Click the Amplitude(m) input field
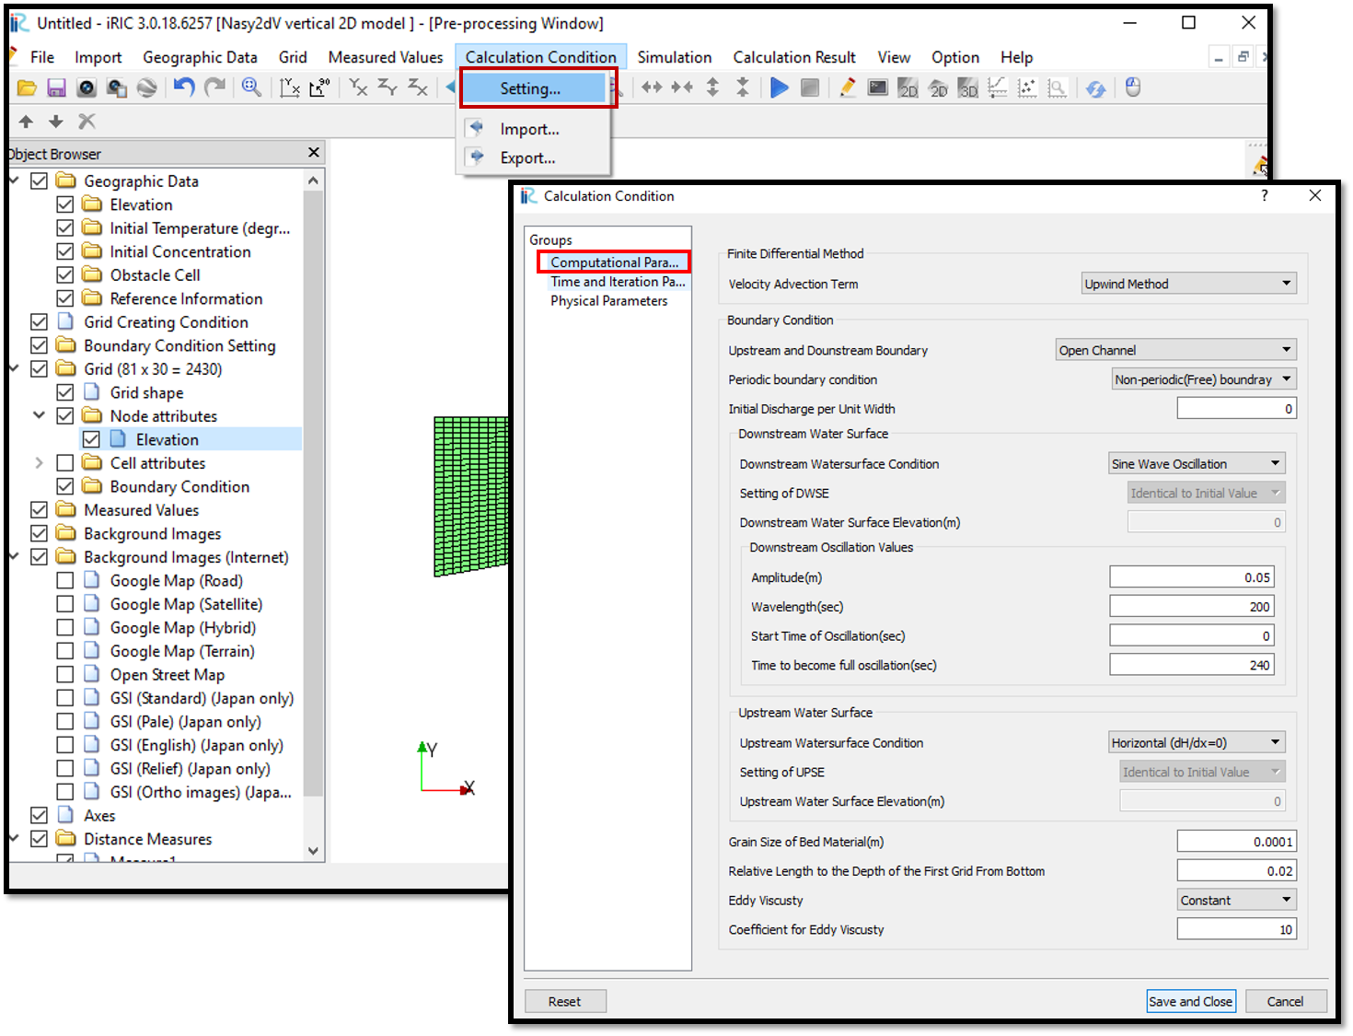The width and height of the screenshot is (1353, 1036). click(x=1192, y=577)
